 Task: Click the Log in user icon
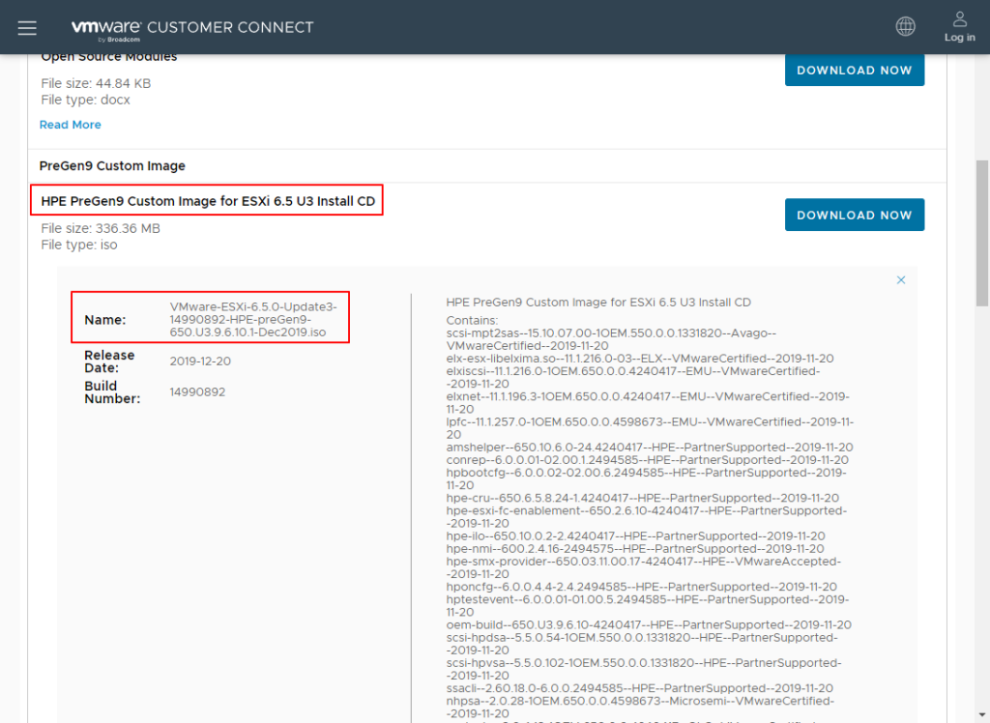[959, 26]
